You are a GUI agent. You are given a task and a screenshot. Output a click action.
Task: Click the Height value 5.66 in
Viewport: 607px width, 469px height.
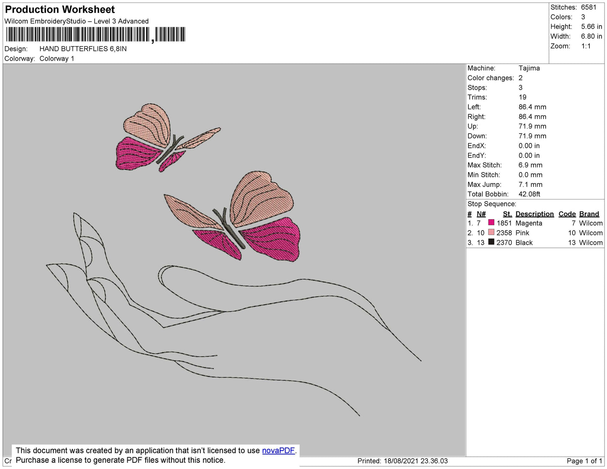coord(591,26)
